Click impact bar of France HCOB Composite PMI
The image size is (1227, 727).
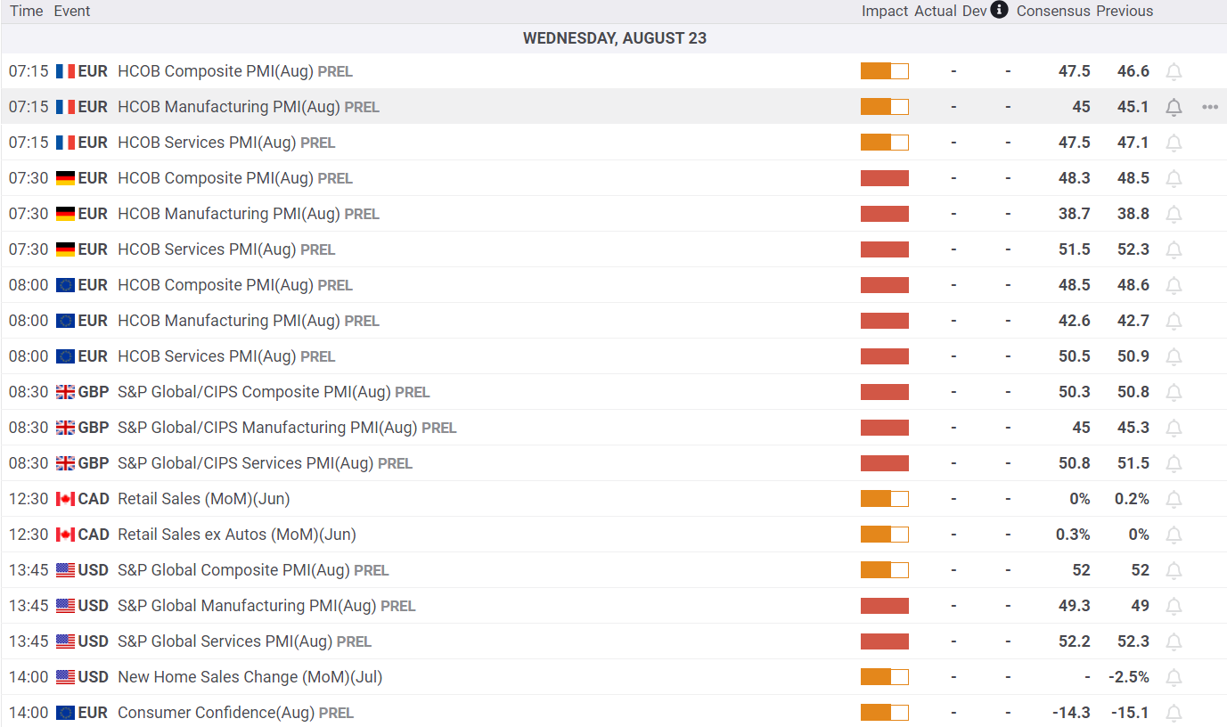pyautogui.click(x=885, y=71)
